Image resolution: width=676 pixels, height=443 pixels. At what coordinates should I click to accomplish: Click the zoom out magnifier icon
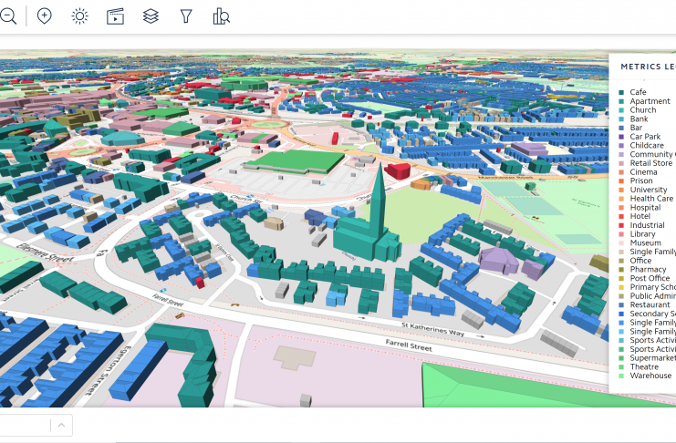point(7,15)
